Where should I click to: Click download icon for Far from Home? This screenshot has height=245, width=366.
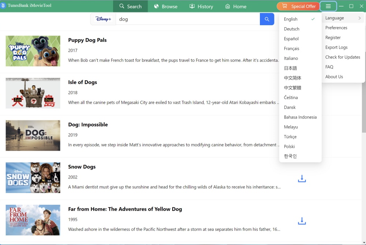302,221
